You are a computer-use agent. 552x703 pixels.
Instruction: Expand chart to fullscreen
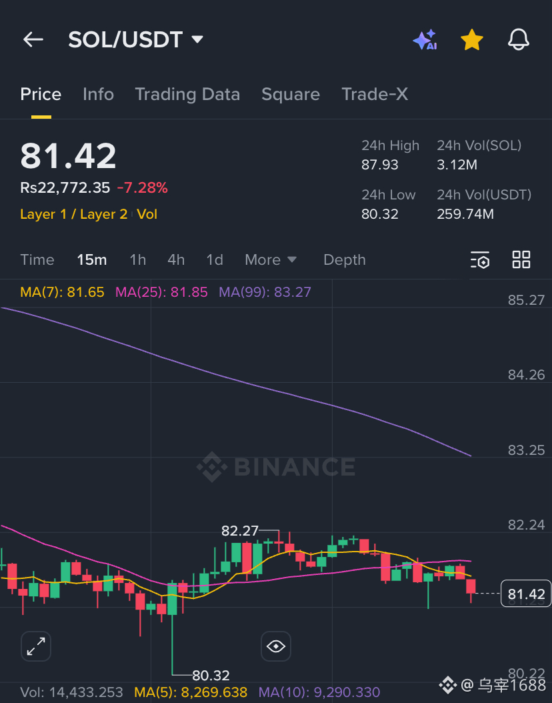36,646
